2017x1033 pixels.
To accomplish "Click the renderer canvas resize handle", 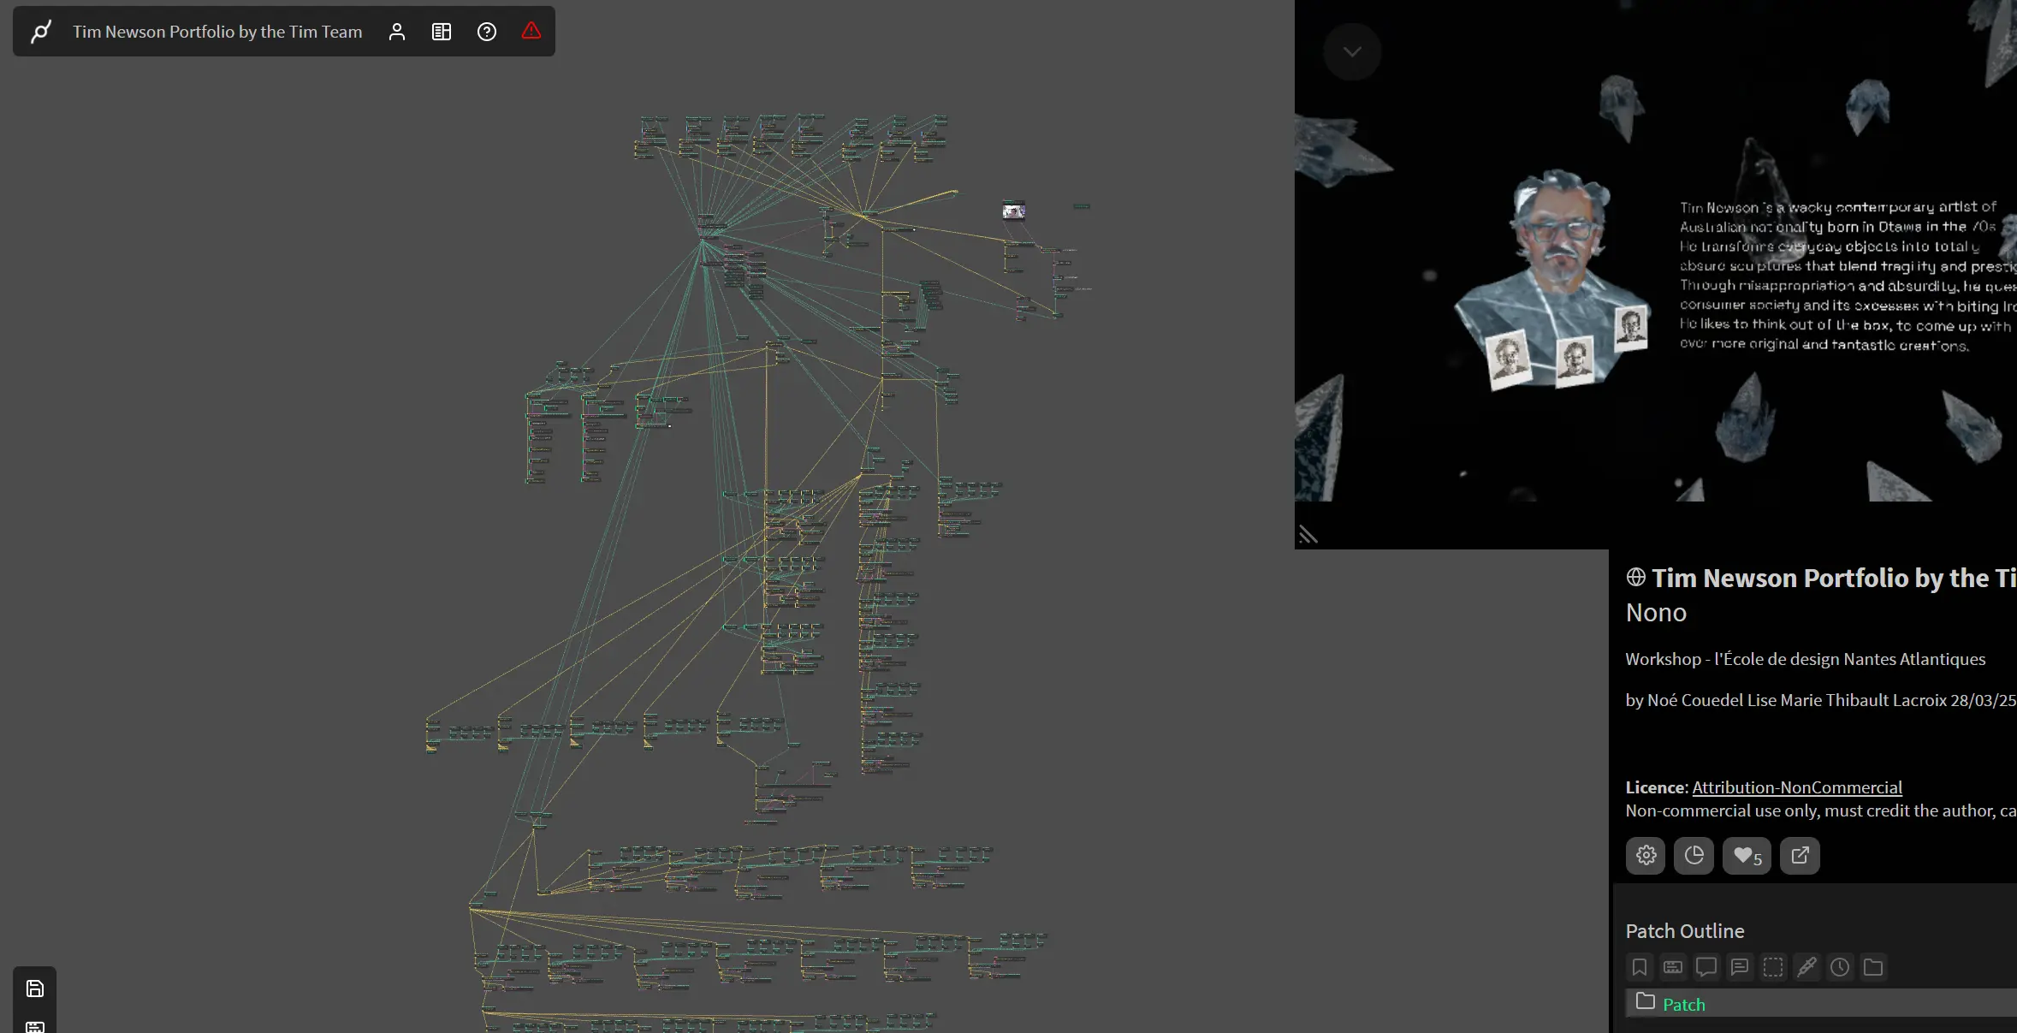I will coord(1308,536).
